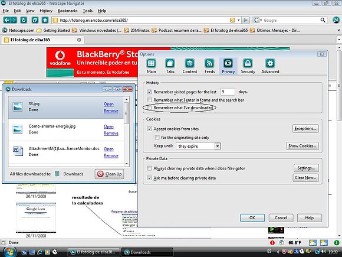342x257 pixels.
Task: Remove Como-ahorrar-energia.jpg from downloads
Action: click(111, 133)
